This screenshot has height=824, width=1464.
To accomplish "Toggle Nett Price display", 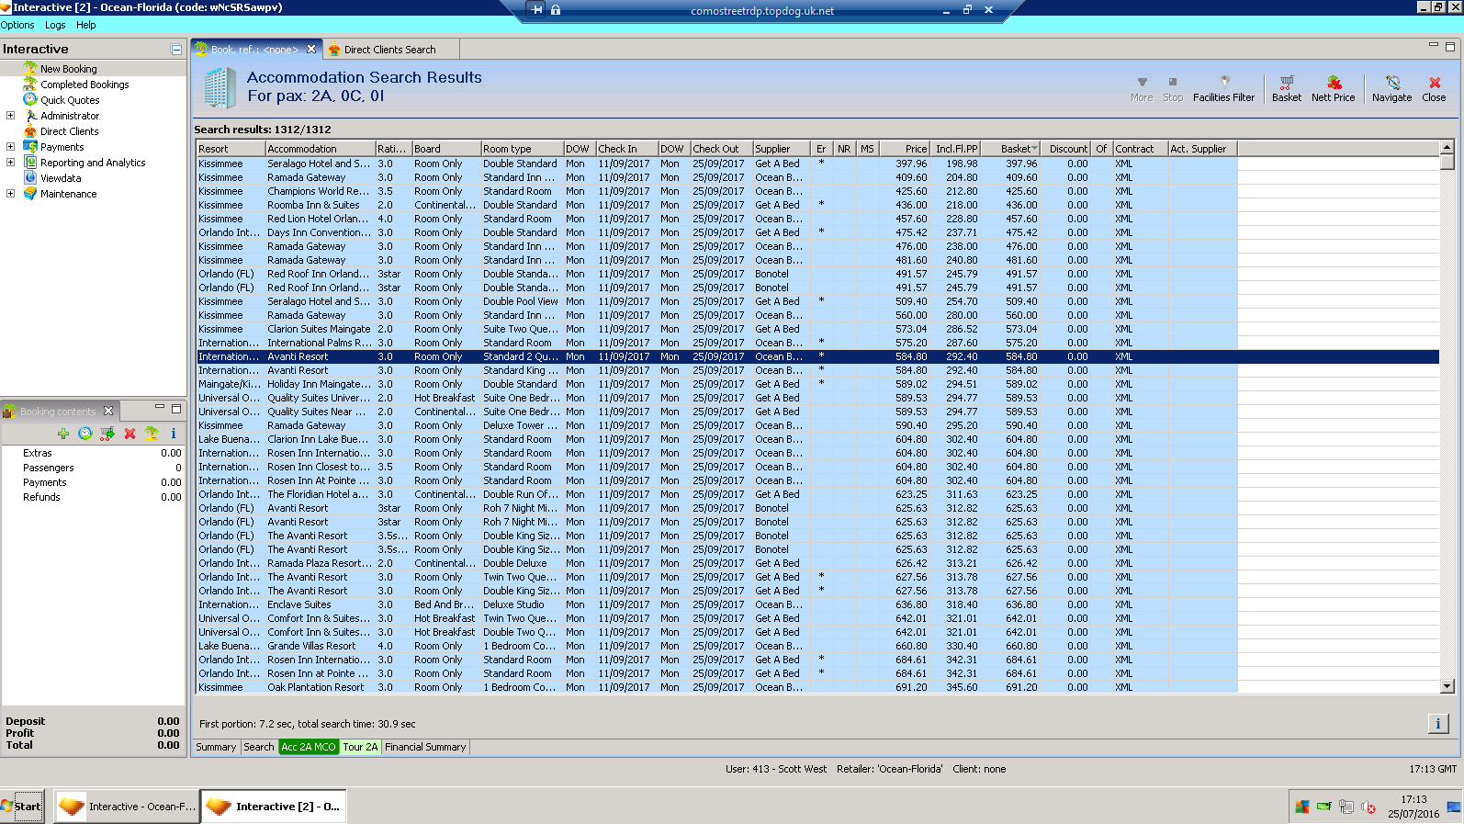I will coord(1333,88).
